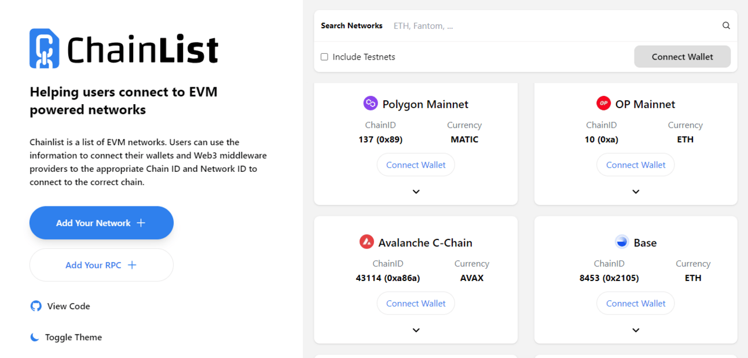Viewport: 748px width, 358px height.
Task: Expand Avalanche C-Chain details chevron
Action: 416,330
